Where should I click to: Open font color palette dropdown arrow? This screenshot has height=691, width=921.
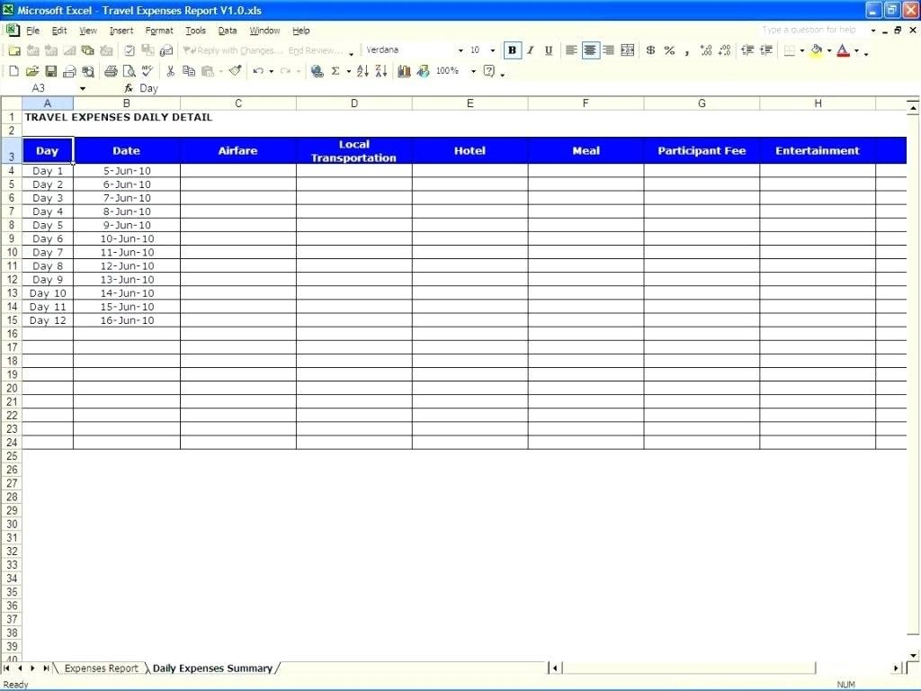click(x=856, y=50)
